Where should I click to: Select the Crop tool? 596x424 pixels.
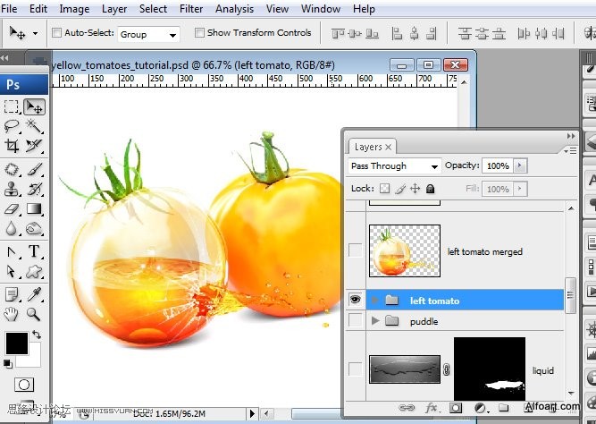12,146
